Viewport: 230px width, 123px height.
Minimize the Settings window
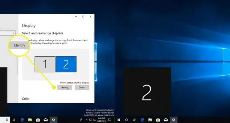pyautogui.click(x=76, y=16)
